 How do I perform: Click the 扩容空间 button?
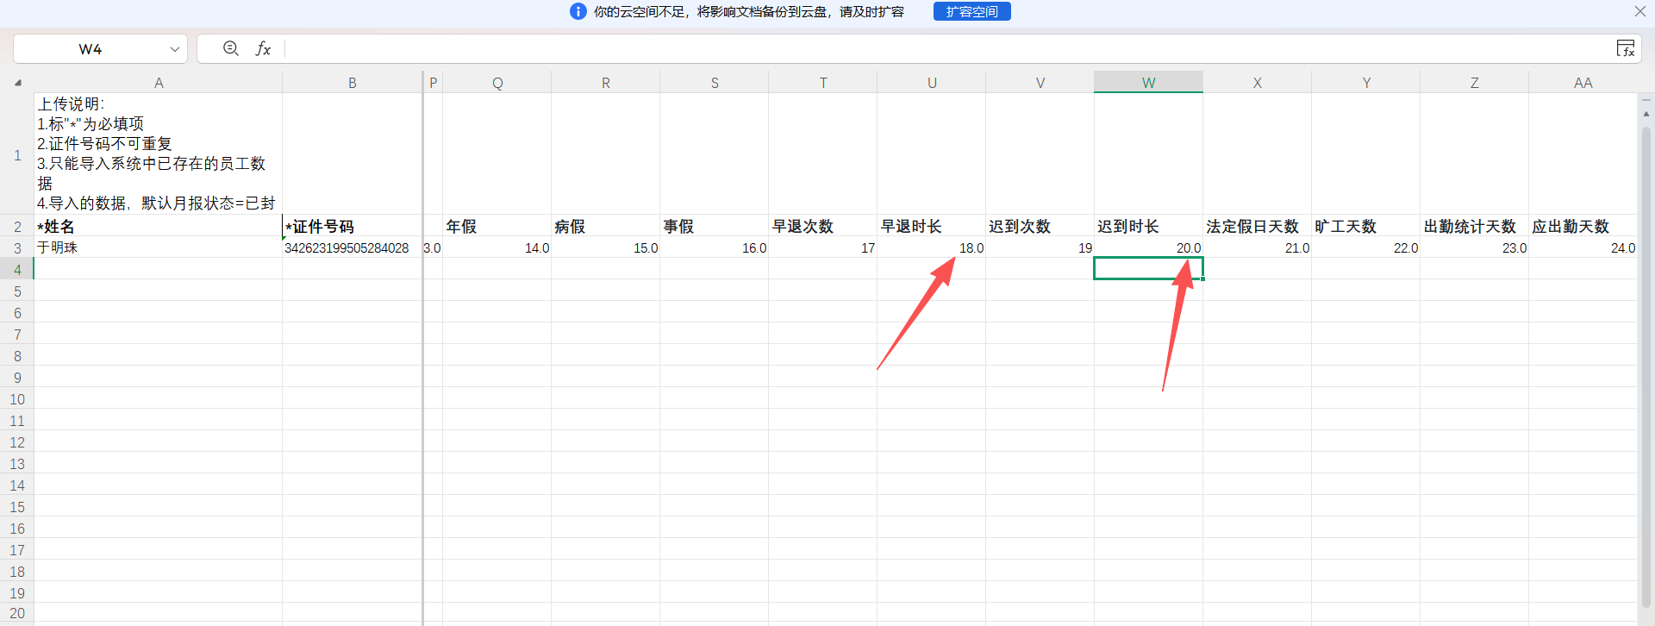click(x=971, y=11)
